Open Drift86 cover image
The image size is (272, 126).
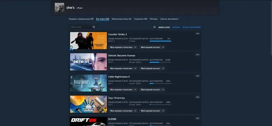pyautogui.click(x=88, y=122)
